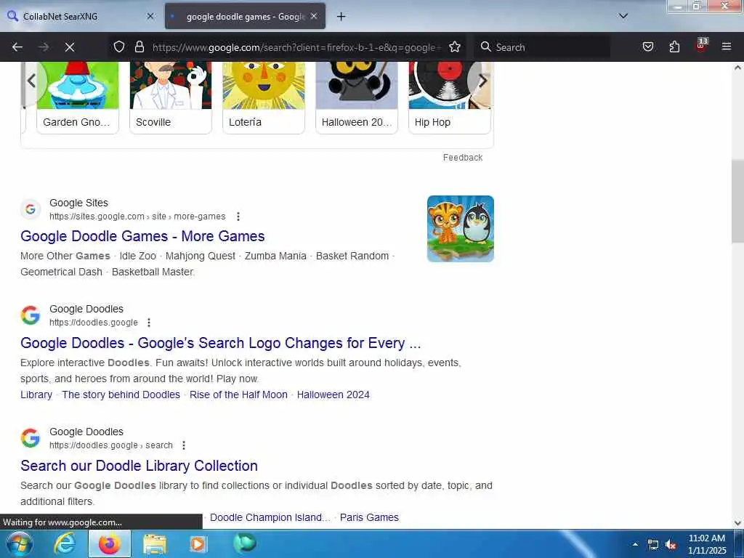Open more options for Google Sites result
Image resolution: width=744 pixels, height=558 pixels.
pyautogui.click(x=238, y=217)
